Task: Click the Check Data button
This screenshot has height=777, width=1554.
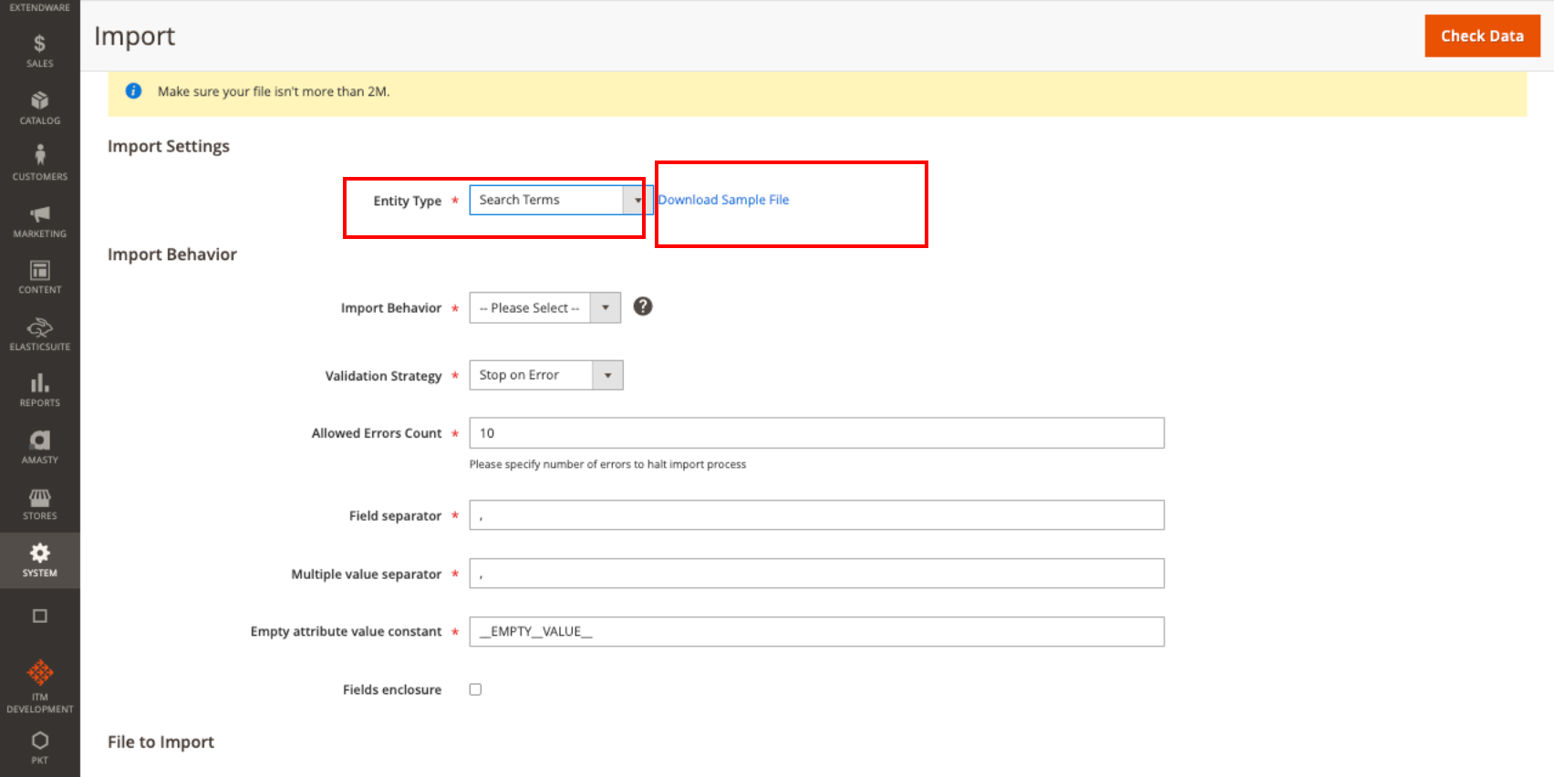Action: [1482, 36]
